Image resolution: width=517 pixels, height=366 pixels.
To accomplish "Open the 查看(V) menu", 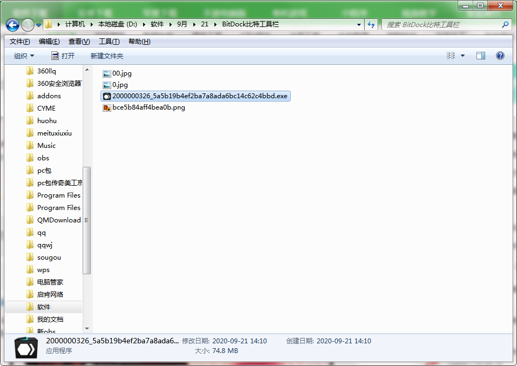I will pos(79,42).
